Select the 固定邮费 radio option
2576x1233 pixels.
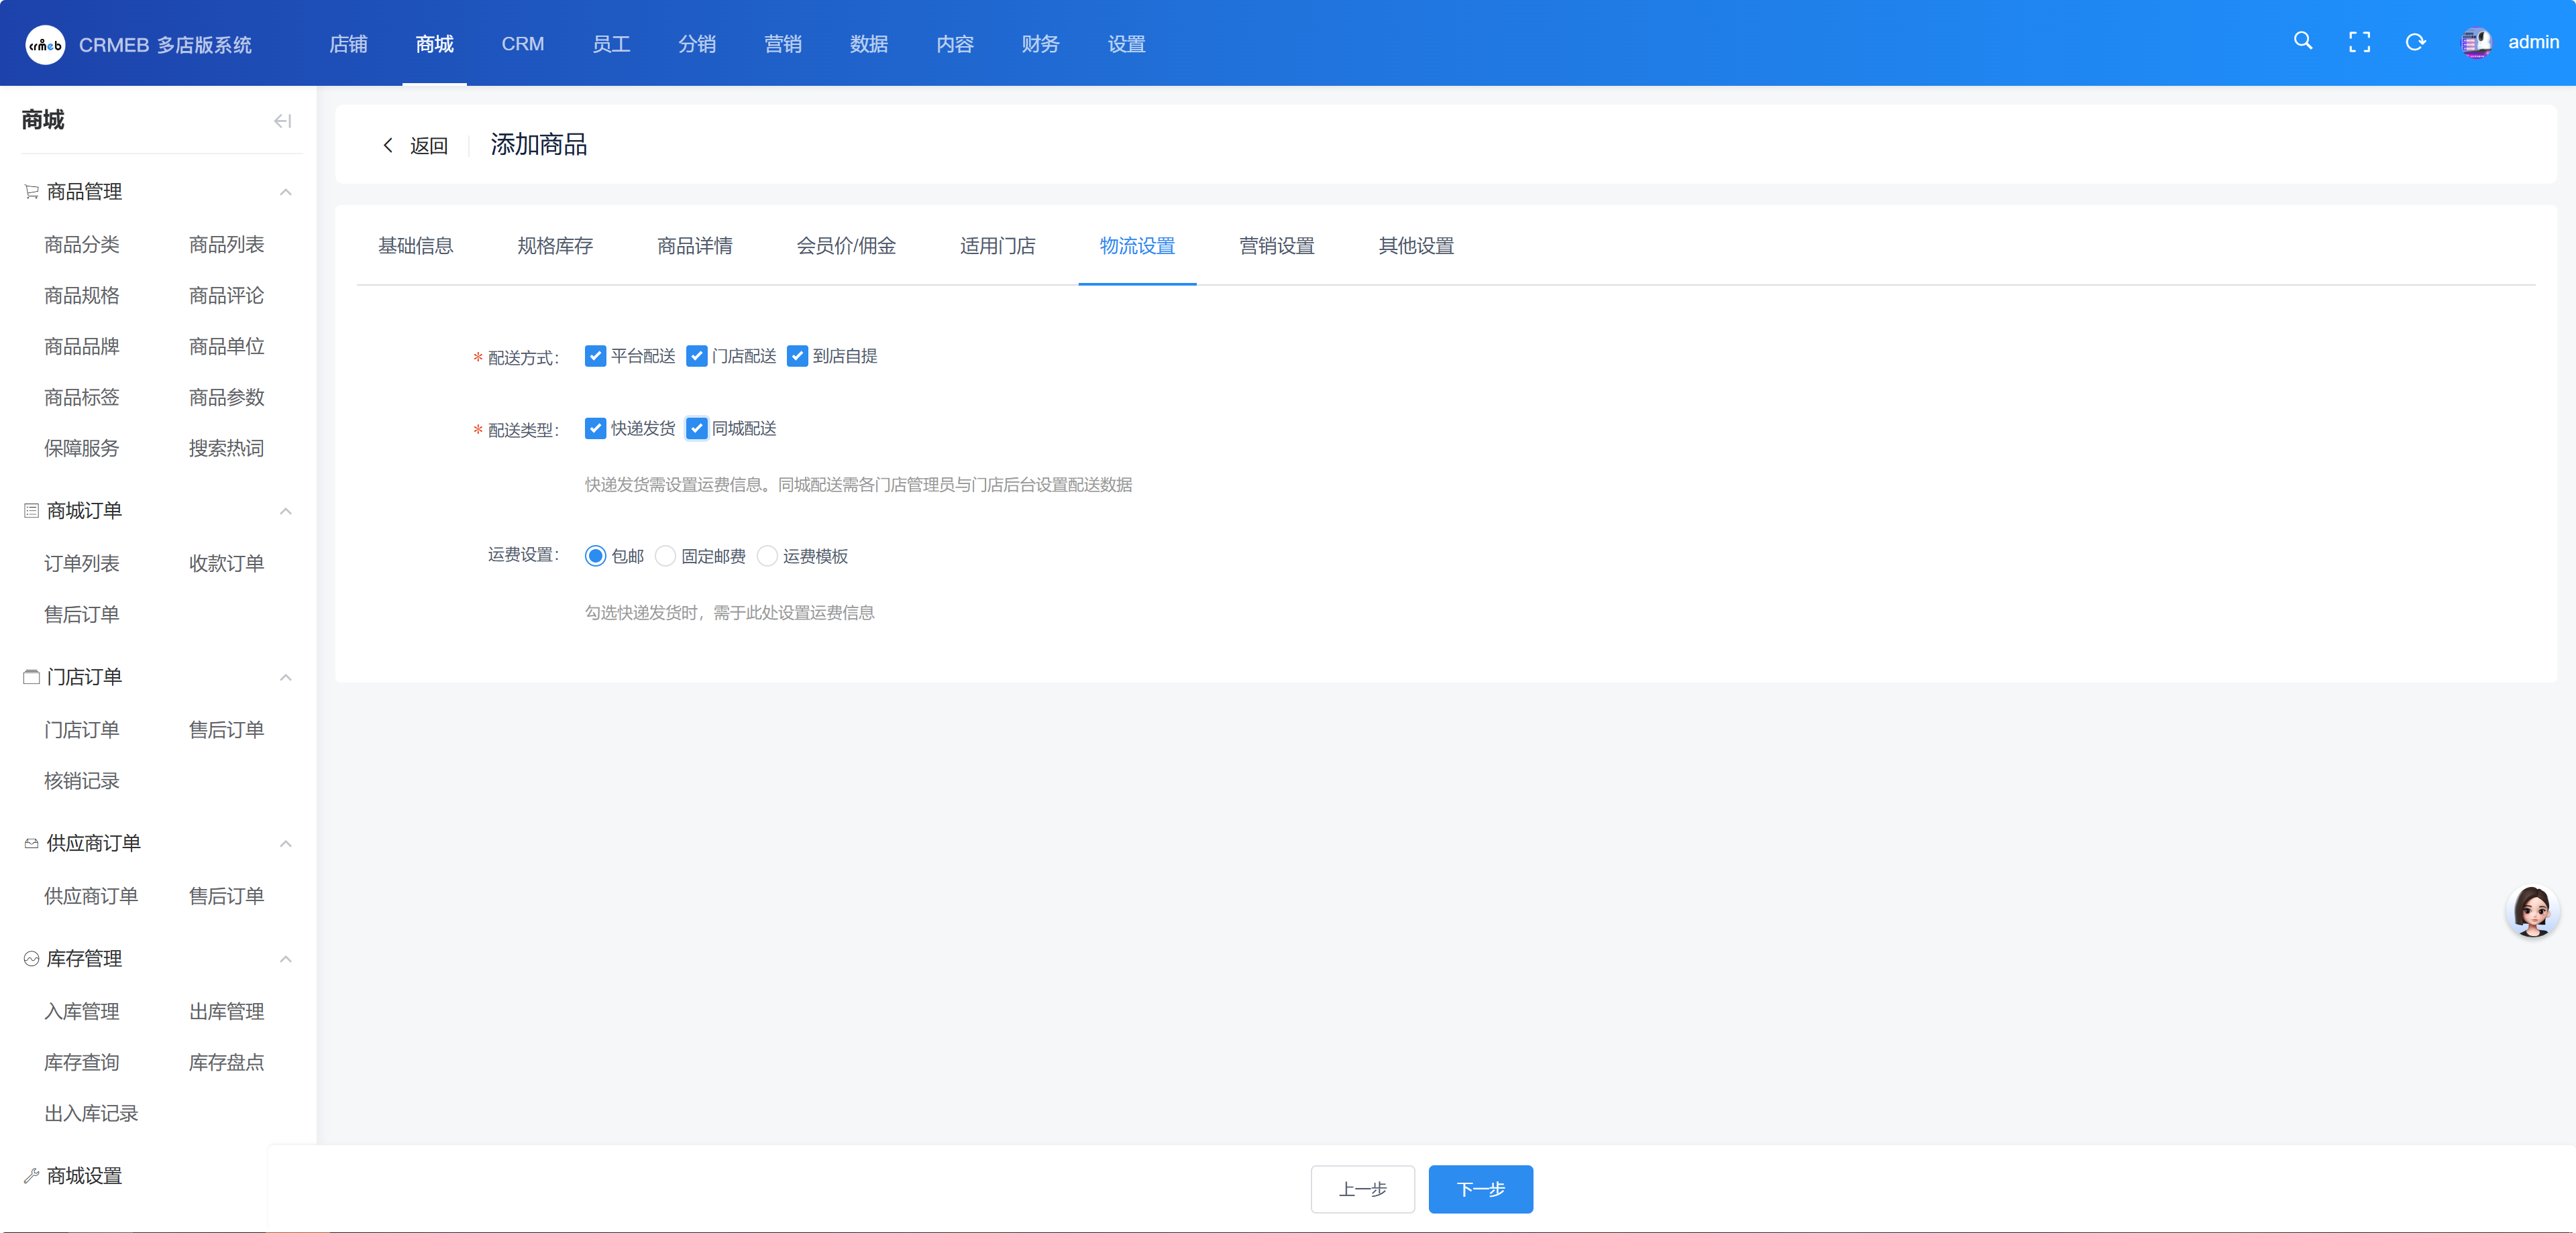666,556
